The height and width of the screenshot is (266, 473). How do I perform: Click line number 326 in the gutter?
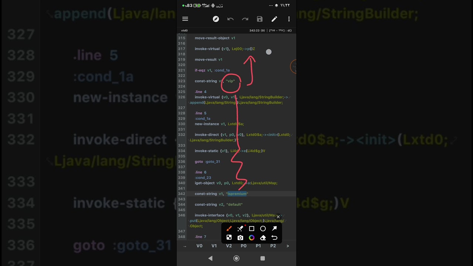[181, 97]
